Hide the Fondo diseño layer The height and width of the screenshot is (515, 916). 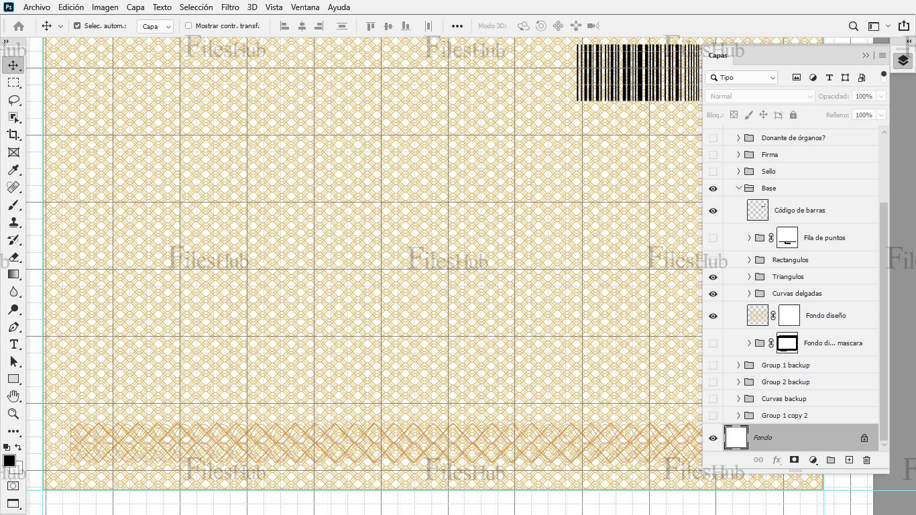pos(713,316)
